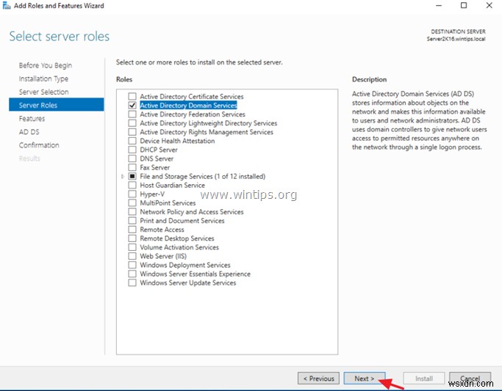502x391 pixels.
Task: Go to the Confirmation step
Action: (39, 145)
